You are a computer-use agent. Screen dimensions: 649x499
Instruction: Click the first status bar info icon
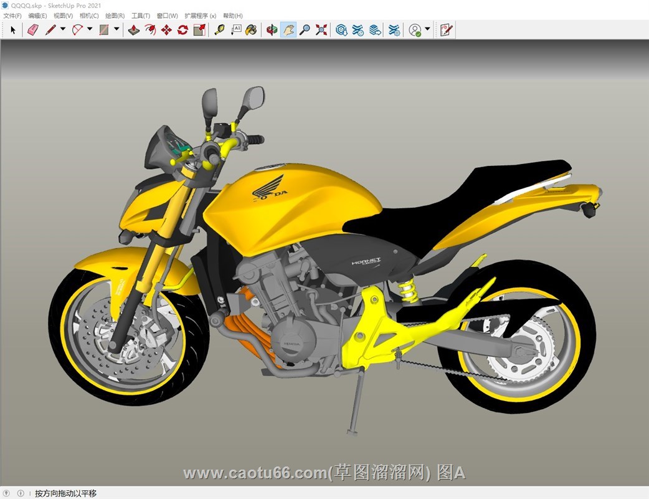pyautogui.click(x=7, y=493)
